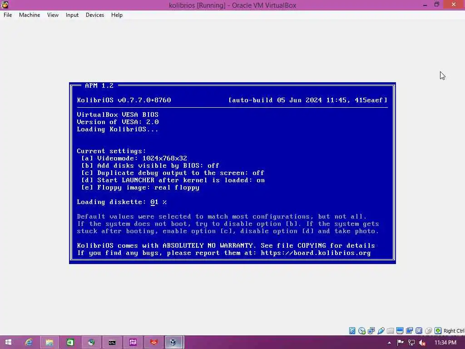Click the VirtualBox title bar app icon
465x349 pixels.
click(x=5, y=5)
